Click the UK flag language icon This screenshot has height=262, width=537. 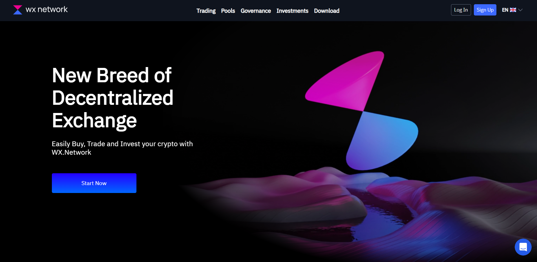pos(513,10)
